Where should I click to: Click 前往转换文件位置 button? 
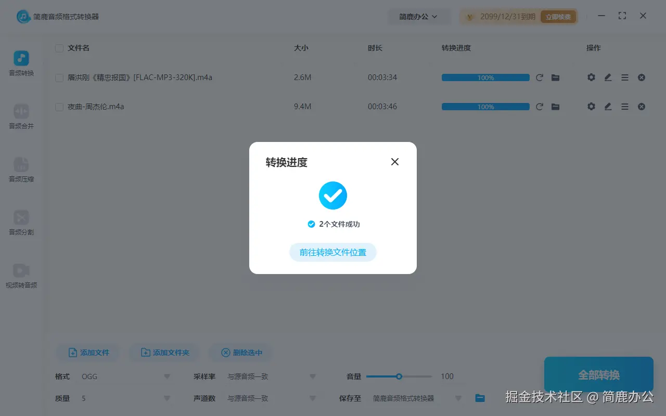click(x=333, y=252)
